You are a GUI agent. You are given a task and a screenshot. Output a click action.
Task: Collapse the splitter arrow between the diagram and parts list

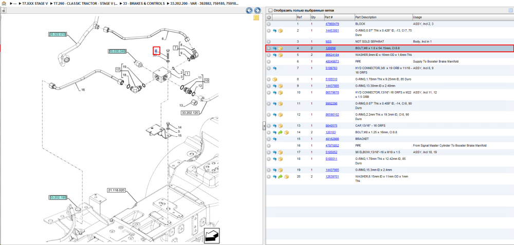[x=264, y=126]
